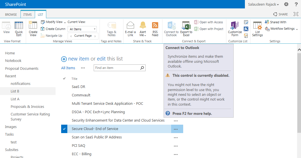The height and width of the screenshot is (158, 301).
Task: Uncheck the Secure Cloud- End of Service row
Action: (64, 129)
